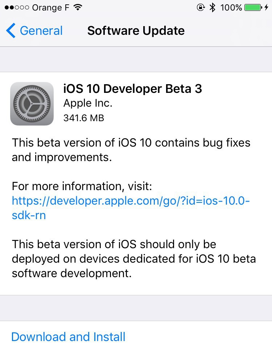
Task: Tap the rotation lock status icon
Action: point(201,7)
